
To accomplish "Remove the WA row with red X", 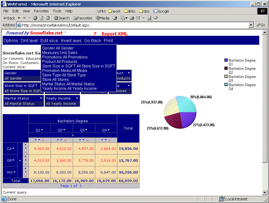I will coord(26,176).
